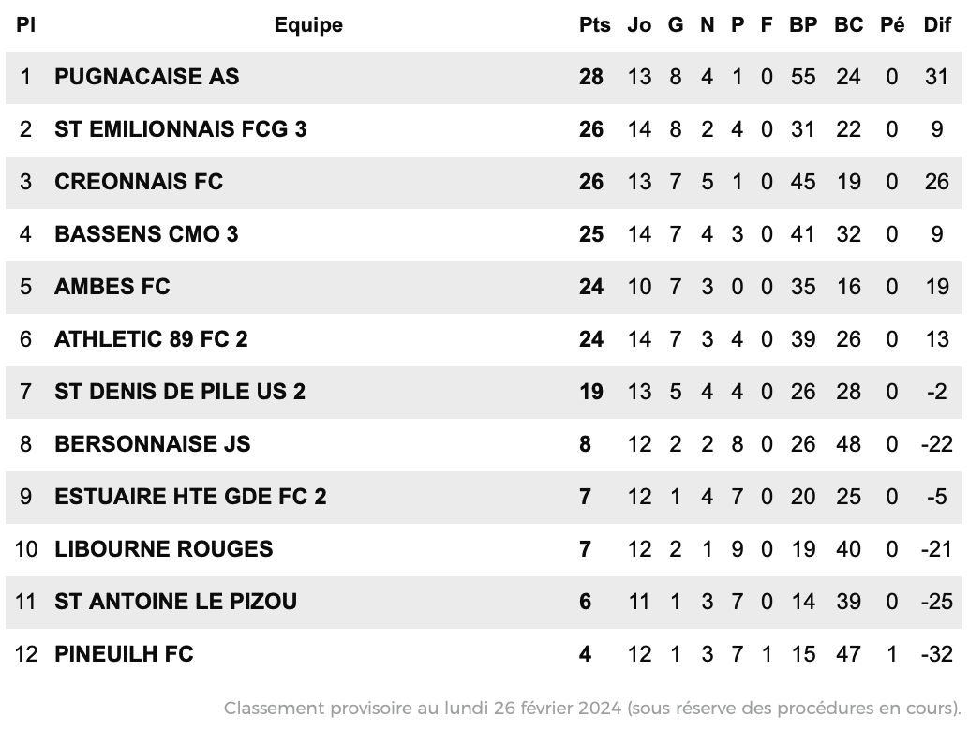Image resolution: width=969 pixels, height=746 pixels.
Task: Click the BC column header
Action: (848, 25)
